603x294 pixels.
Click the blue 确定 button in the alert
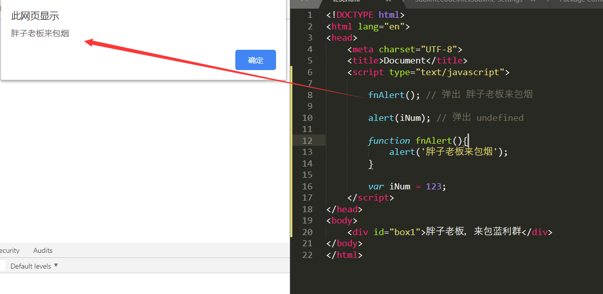tap(255, 60)
